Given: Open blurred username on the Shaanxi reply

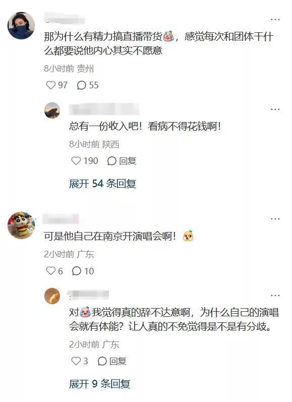Looking at the screenshot, I should click(x=104, y=109).
